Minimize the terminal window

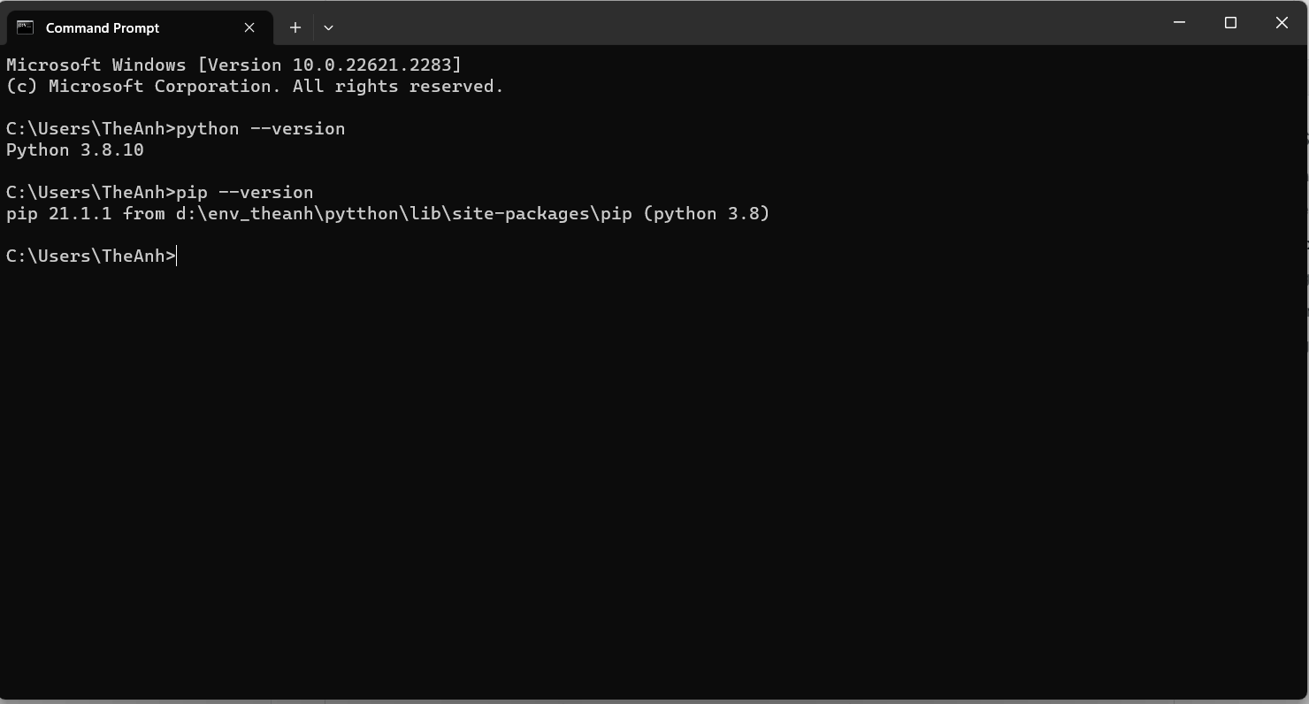tap(1179, 23)
